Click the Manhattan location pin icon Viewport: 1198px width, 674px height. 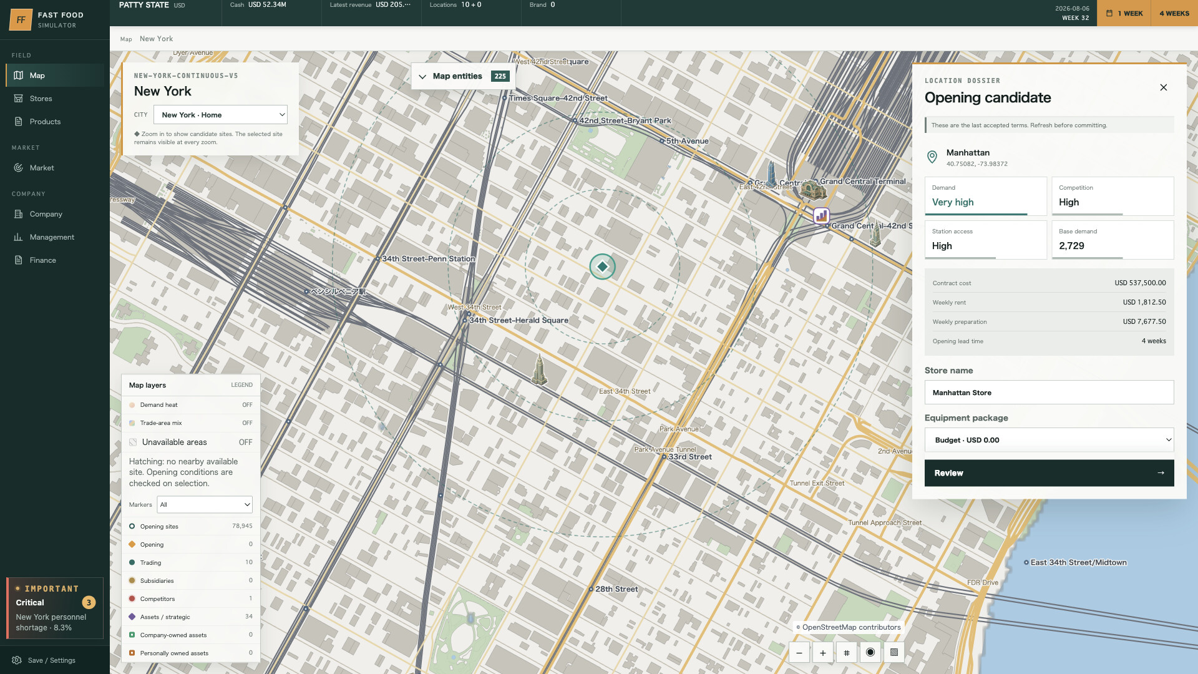pos(932,157)
